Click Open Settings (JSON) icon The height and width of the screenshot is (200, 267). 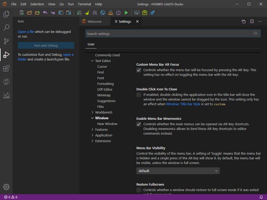click(243, 21)
